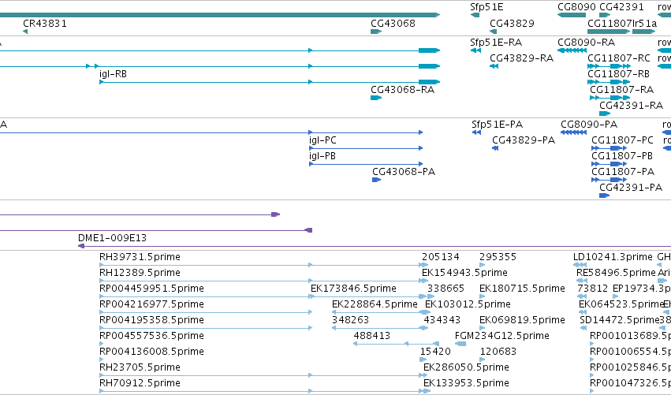Select the 120683 EST label
Screen dimensions: 671x395
point(498,352)
